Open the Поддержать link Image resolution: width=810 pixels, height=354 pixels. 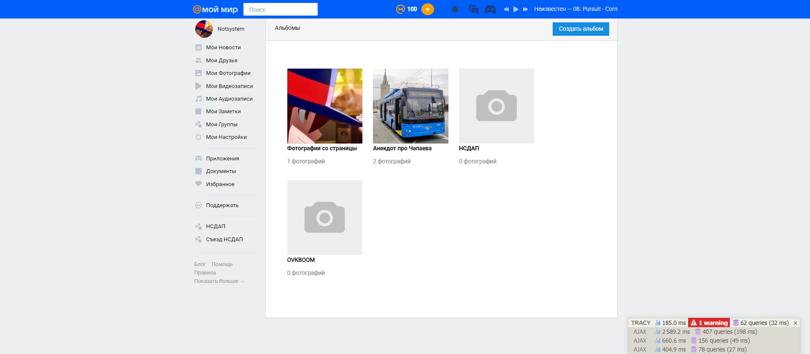click(x=222, y=205)
